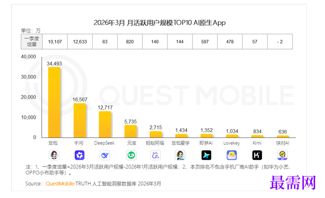Click the 豆包 app icon
325x198 pixels.
coord(54,155)
